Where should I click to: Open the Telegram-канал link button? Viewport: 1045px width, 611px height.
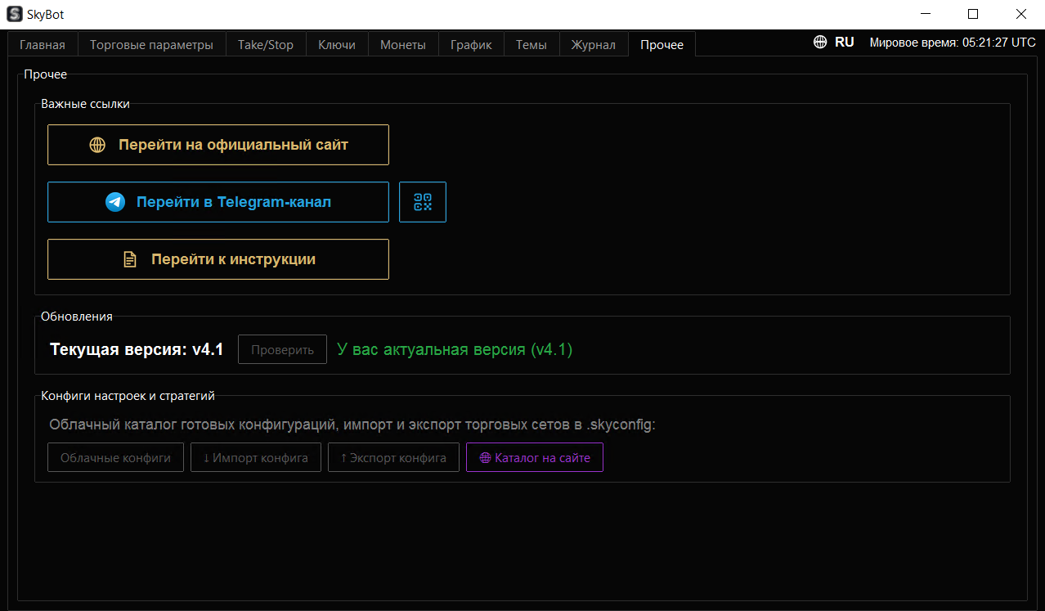(218, 202)
